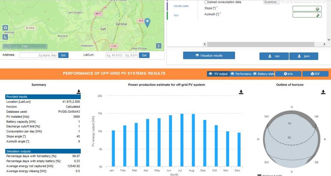Click the horizontal scrollbar thumb in the input panel
The height and width of the screenshot is (176, 331).
point(261,44)
